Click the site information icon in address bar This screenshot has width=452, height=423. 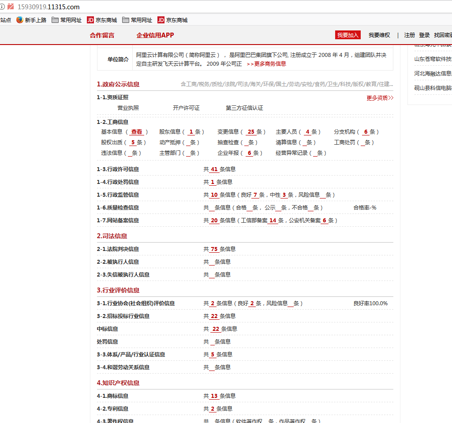coord(2,7)
